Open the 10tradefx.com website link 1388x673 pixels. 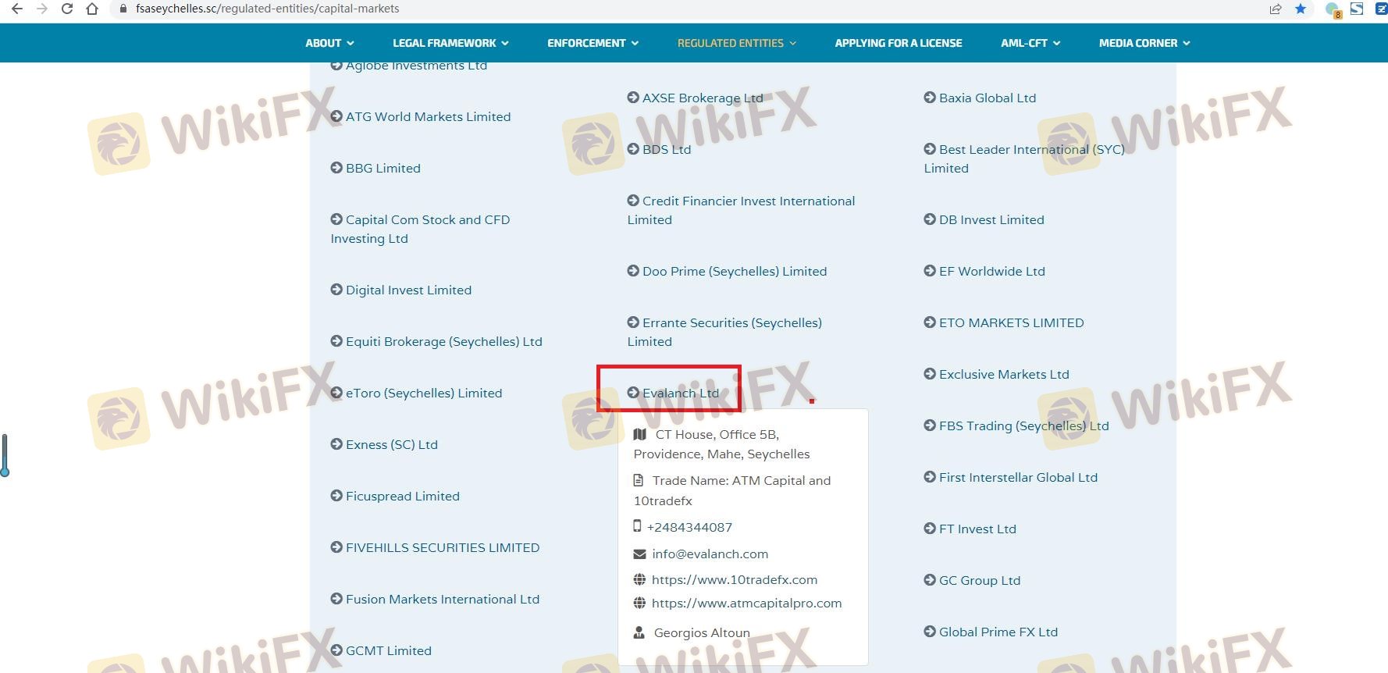click(x=734, y=579)
